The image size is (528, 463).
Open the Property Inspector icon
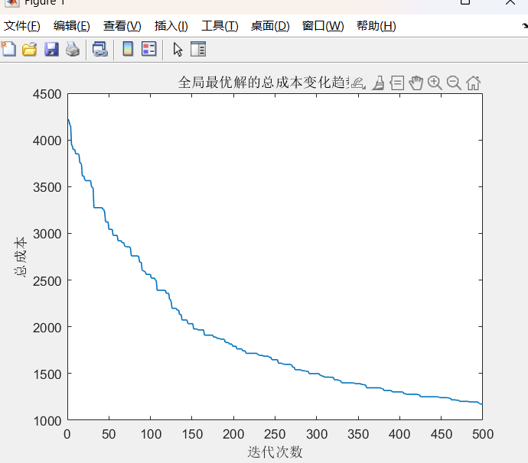pyautogui.click(x=198, y=49)
